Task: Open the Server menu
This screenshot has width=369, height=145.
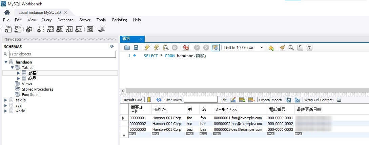Action: tap(85, 20)
